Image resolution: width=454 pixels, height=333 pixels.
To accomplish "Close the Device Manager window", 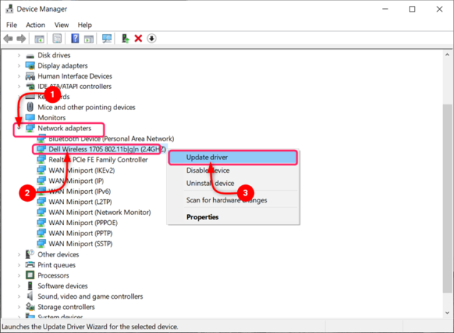I will pos(439,9).
